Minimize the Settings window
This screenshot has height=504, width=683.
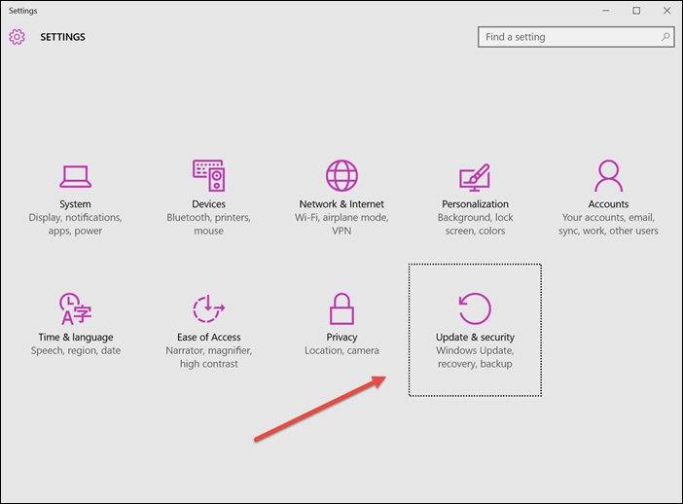click(x=606, y=11)
